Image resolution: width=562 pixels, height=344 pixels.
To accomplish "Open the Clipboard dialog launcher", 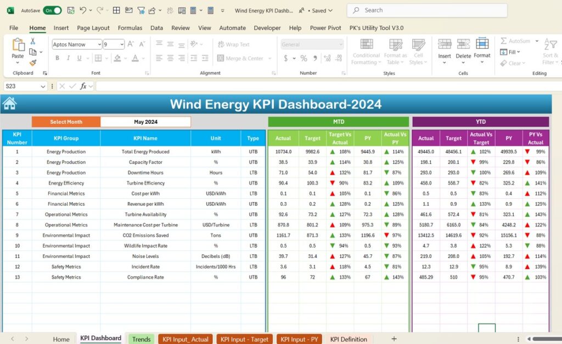I will point(45,73).
